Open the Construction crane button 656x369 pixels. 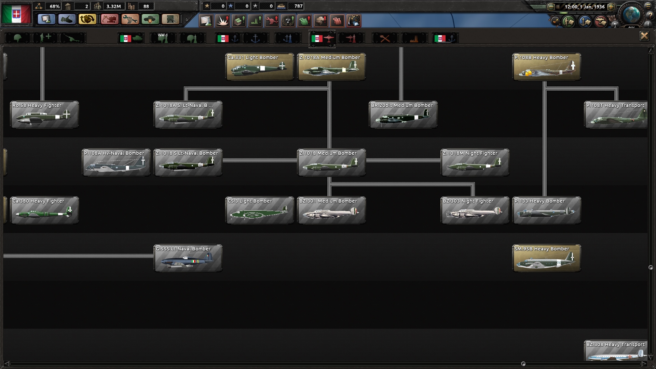[109, 19]
